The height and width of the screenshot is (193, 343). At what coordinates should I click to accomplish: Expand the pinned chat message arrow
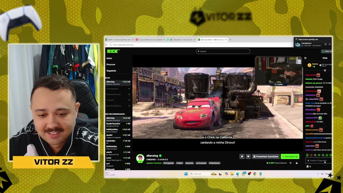tap(325, 70)
